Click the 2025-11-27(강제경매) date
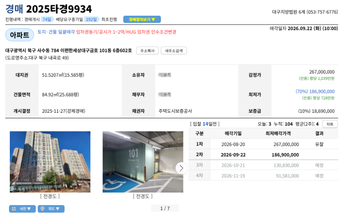The width and height of the screenshot is (343, 216). [63, 111]
